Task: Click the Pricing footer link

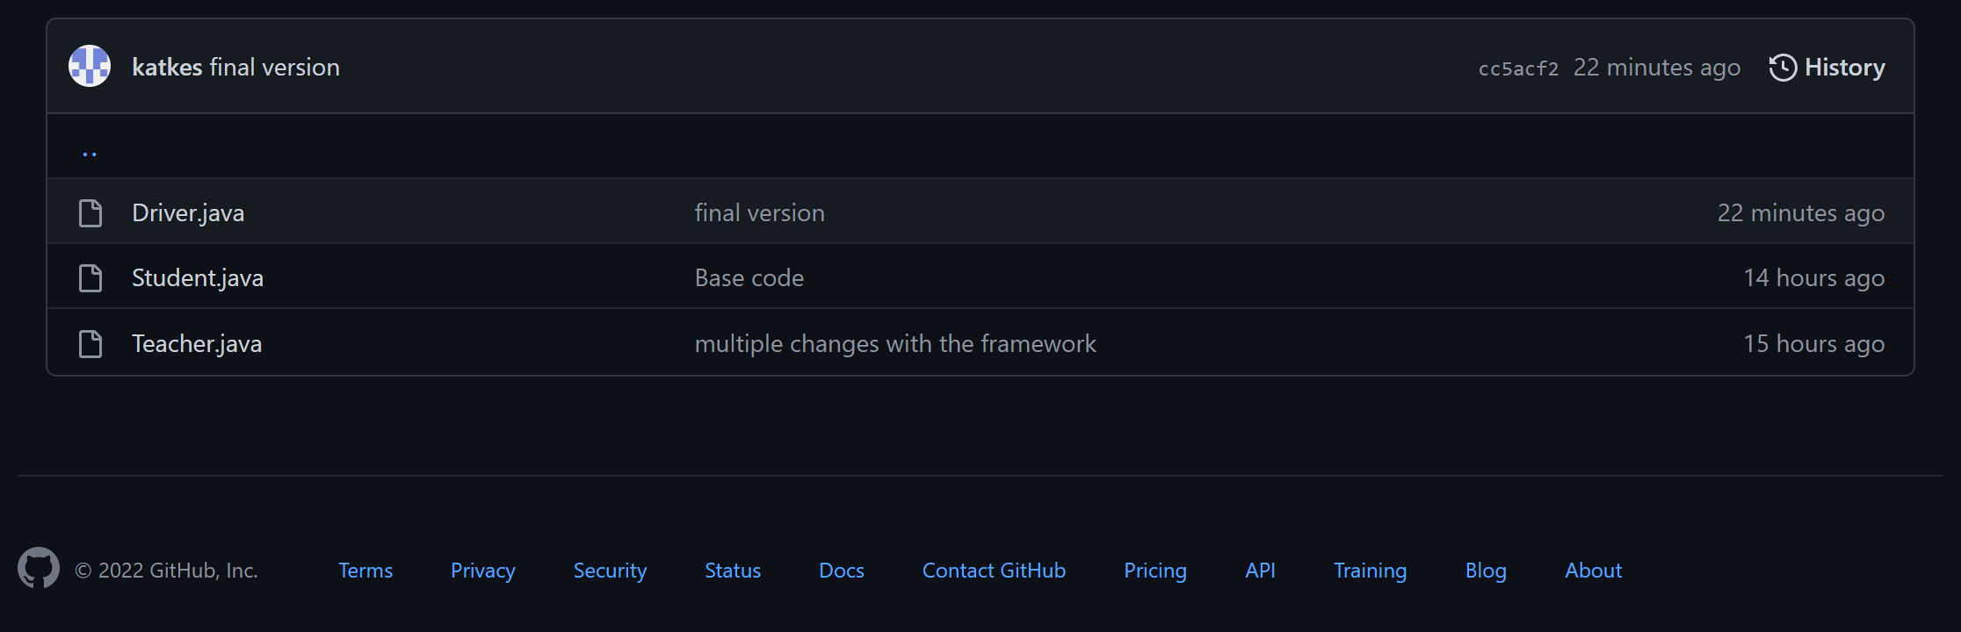Action: [1154, 570]
